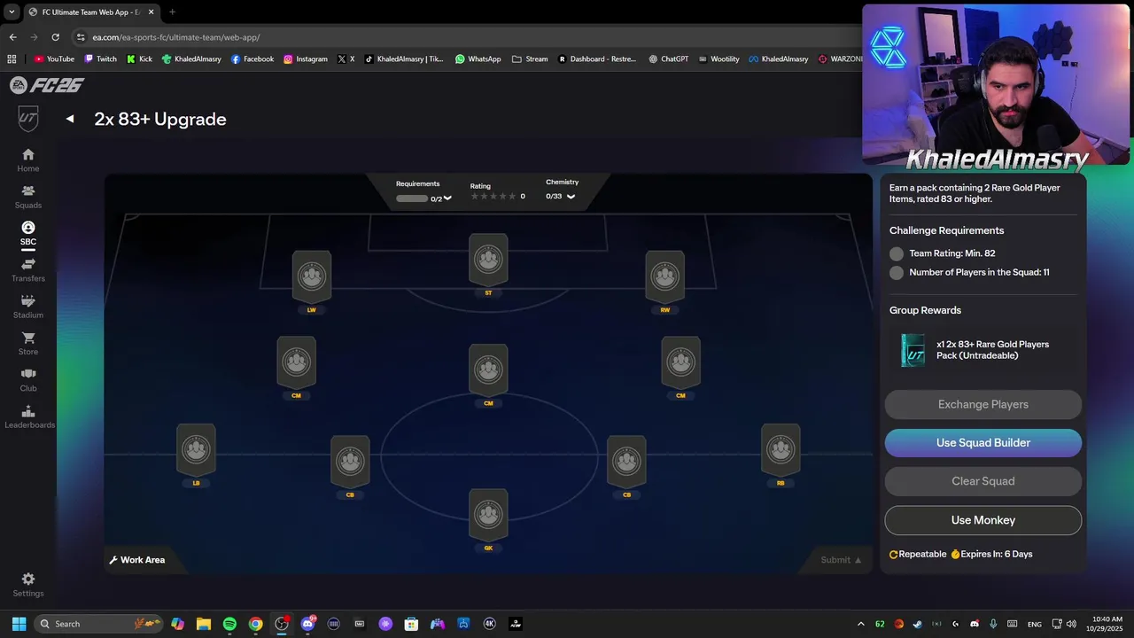Viewport: 1134px width, 638px height.
Task: Select the empty ST player slot
Action: 488,260
